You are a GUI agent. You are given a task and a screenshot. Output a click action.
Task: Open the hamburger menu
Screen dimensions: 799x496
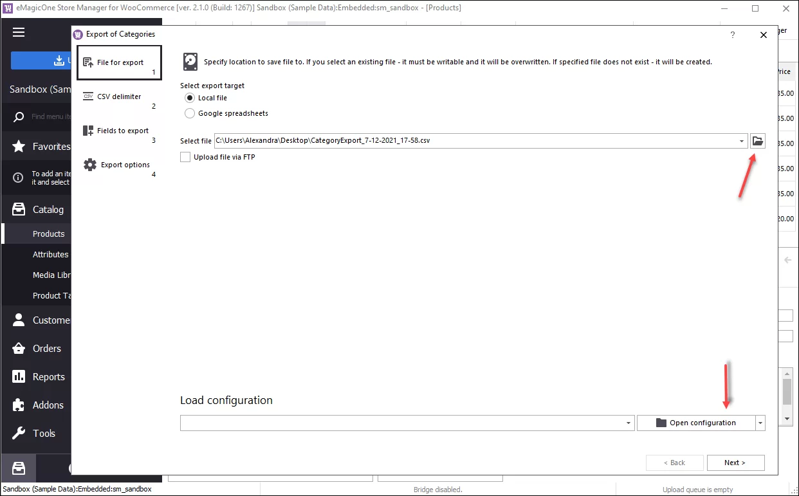pyautogui.click(x=19, y=32)
